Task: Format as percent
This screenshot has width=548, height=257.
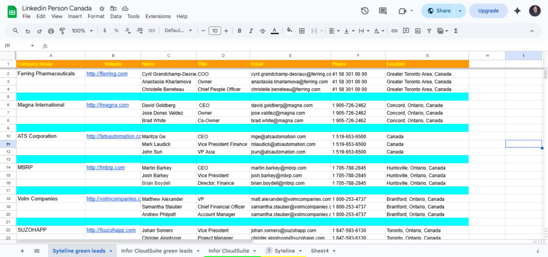Action: tap(116, 30)
